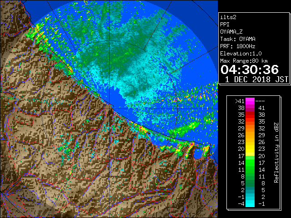Pick the cyan swatch at -4 dBZ

pos(250,204)
